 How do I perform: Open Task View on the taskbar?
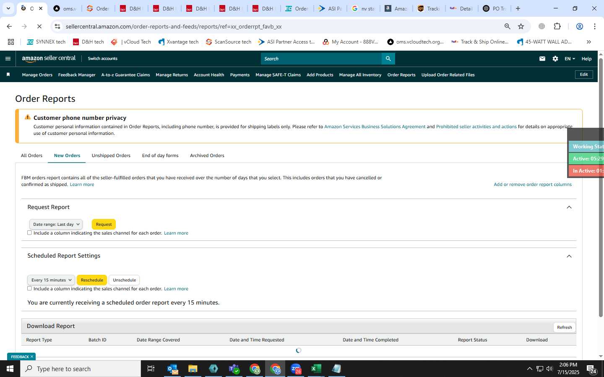pos(151,369)
